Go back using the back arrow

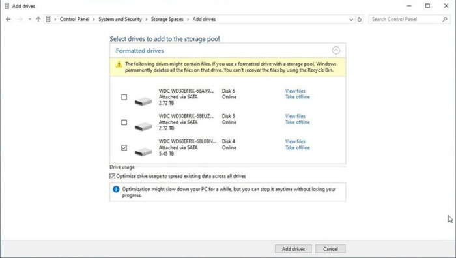(8, 19)
